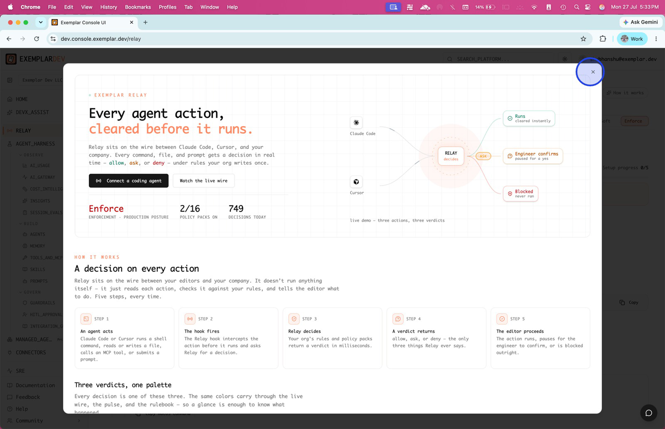The height and width of the screenshot is (429, 665).
Task: Select the Exemplar Console UI tab
Action: (x=93, y=22)
